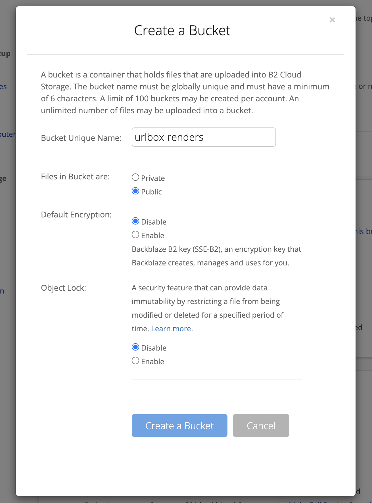Click the truncated 'outer' sidebar link
The height and width of the screenshot is (503, 372).
point(8,134)
